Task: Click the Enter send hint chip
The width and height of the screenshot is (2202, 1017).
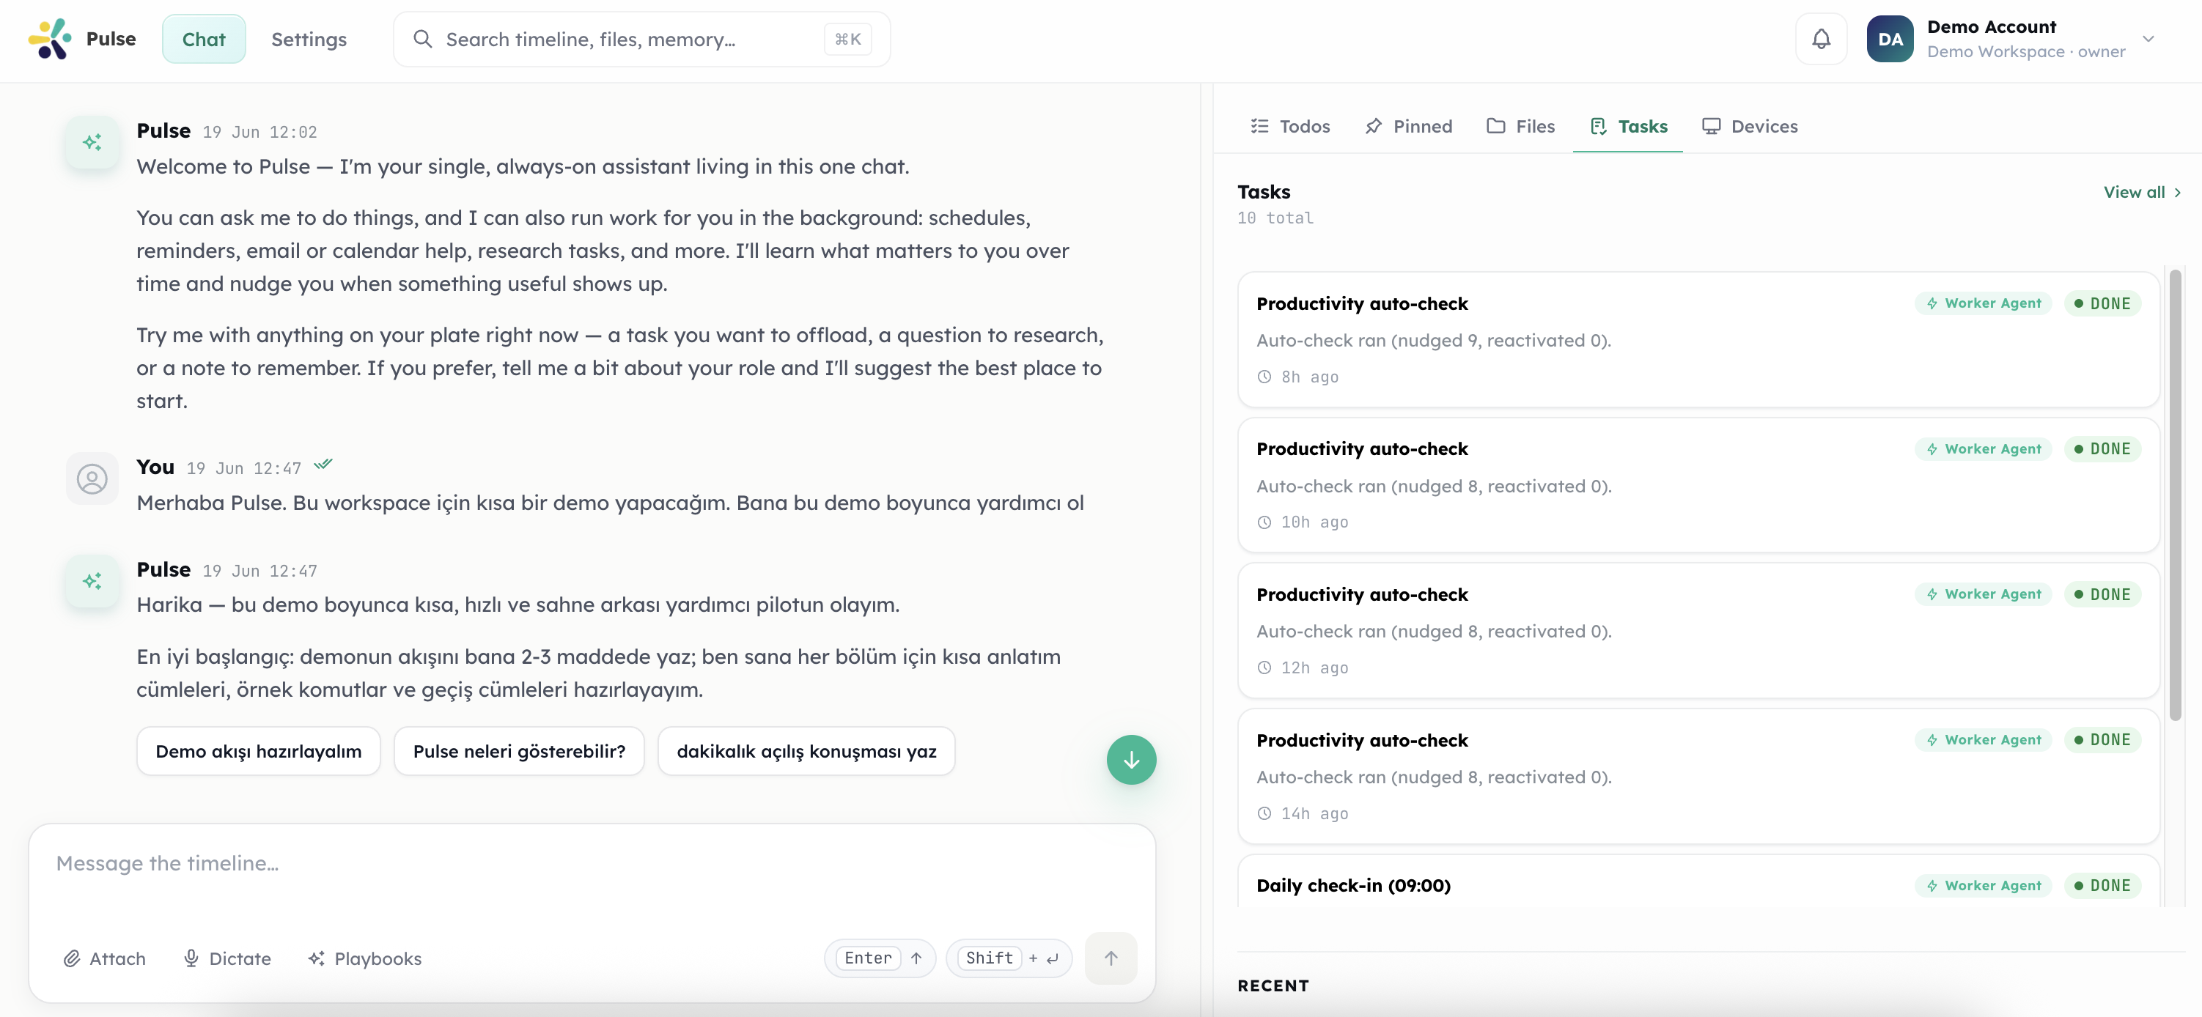Action: click(880, 958)
